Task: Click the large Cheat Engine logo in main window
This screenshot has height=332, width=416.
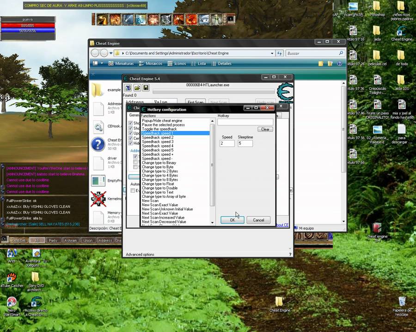Action: tap(285, 92)
